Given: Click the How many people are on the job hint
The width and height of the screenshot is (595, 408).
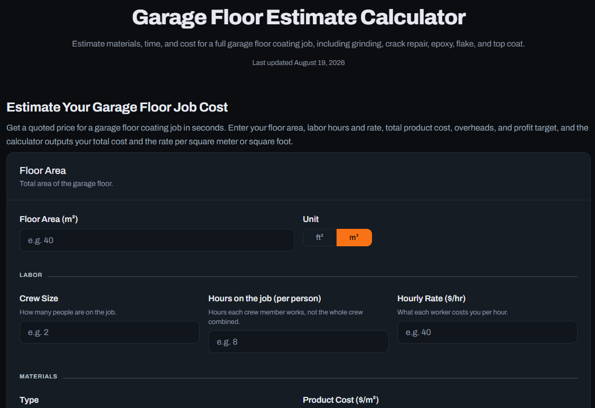Looking at the screenshot, I should [68, 312].
